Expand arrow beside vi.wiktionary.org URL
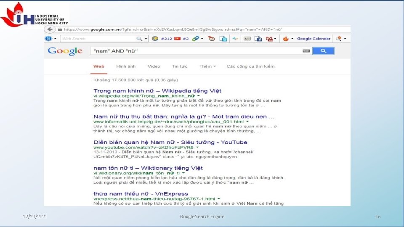Screen dimensions: 404x227 [x=183, y=173]
